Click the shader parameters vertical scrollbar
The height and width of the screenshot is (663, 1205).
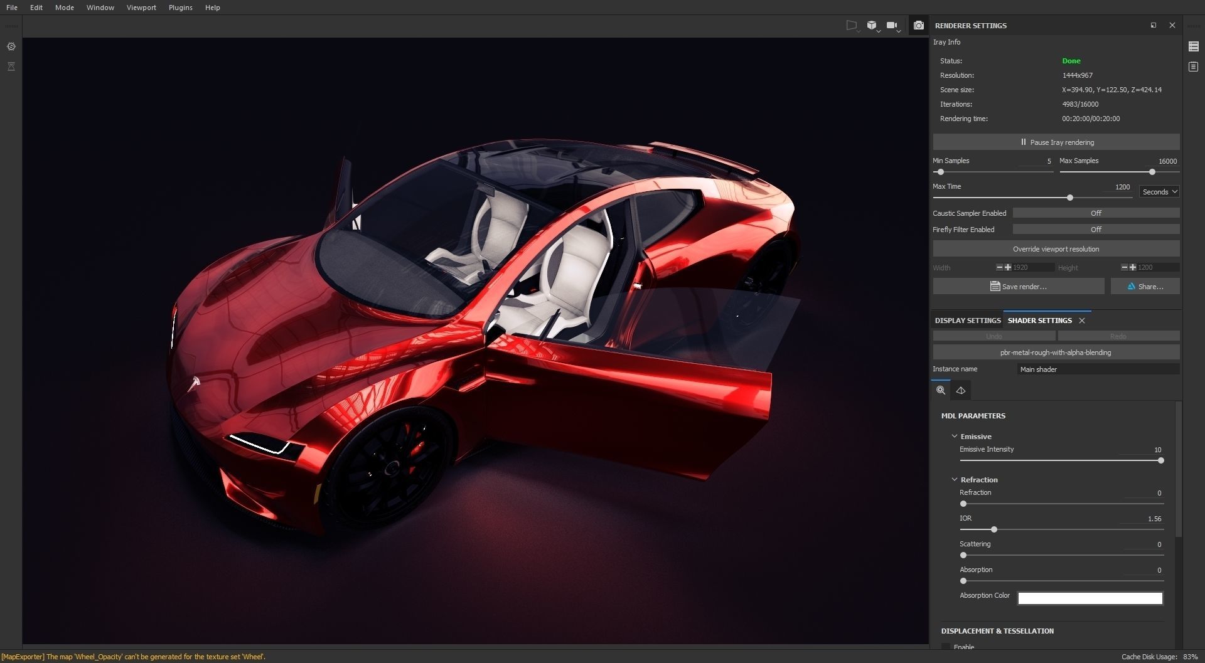pos(1179,470)
